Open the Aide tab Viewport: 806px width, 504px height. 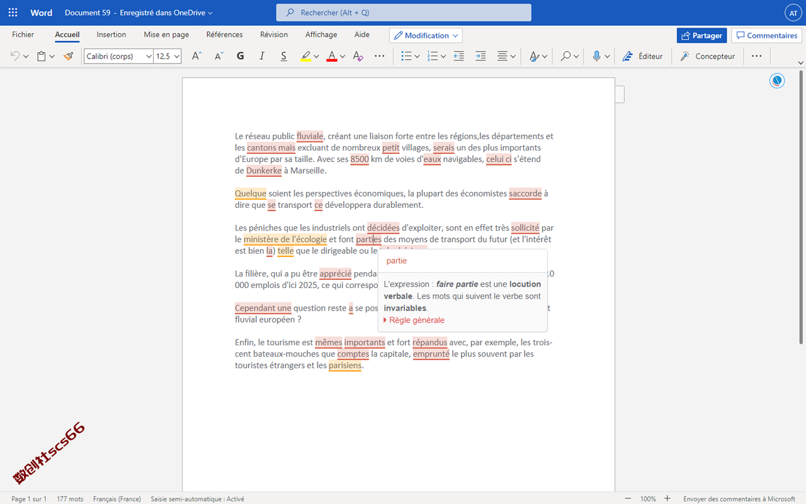[x=362, y=35]
